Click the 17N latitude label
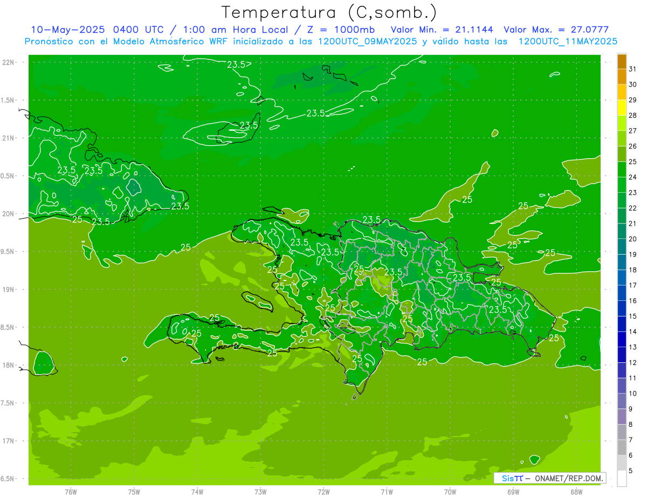The image size is (647, 499). click(8, 441)
